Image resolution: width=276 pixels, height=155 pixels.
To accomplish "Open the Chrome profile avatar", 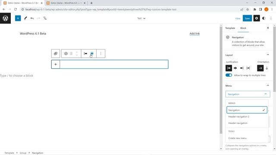I will tap(267, 9).
